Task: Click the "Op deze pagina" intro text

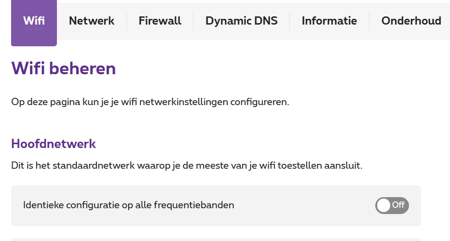Action: [x=150, y=102]
